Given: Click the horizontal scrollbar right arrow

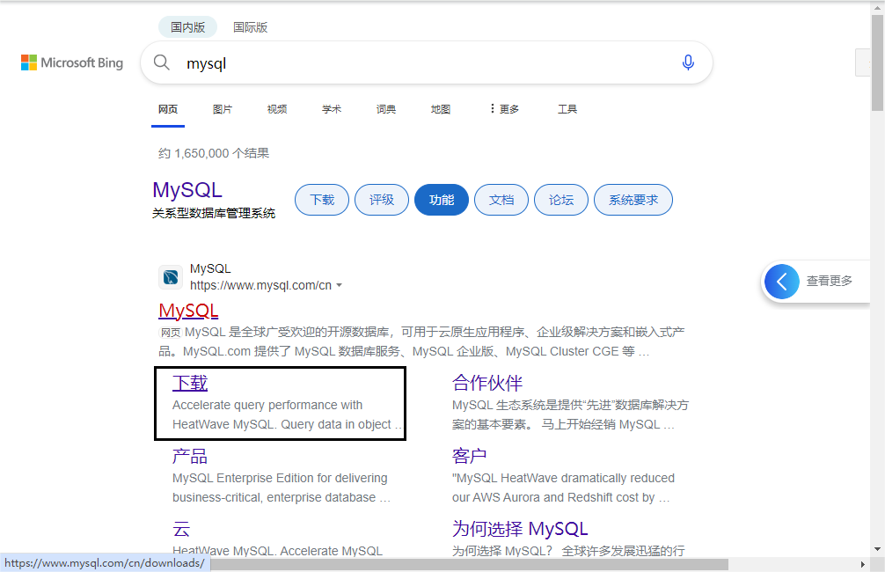Looking at the screenshot, I should tap(862, 564).
